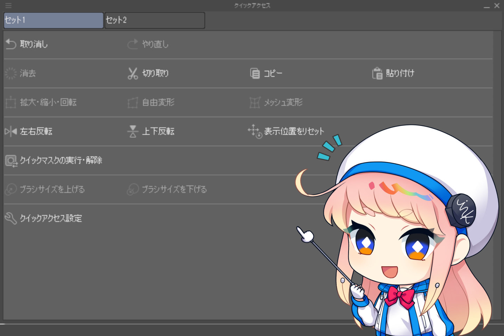
Task: Select the セット1 tab
Action: coord(53,20)
